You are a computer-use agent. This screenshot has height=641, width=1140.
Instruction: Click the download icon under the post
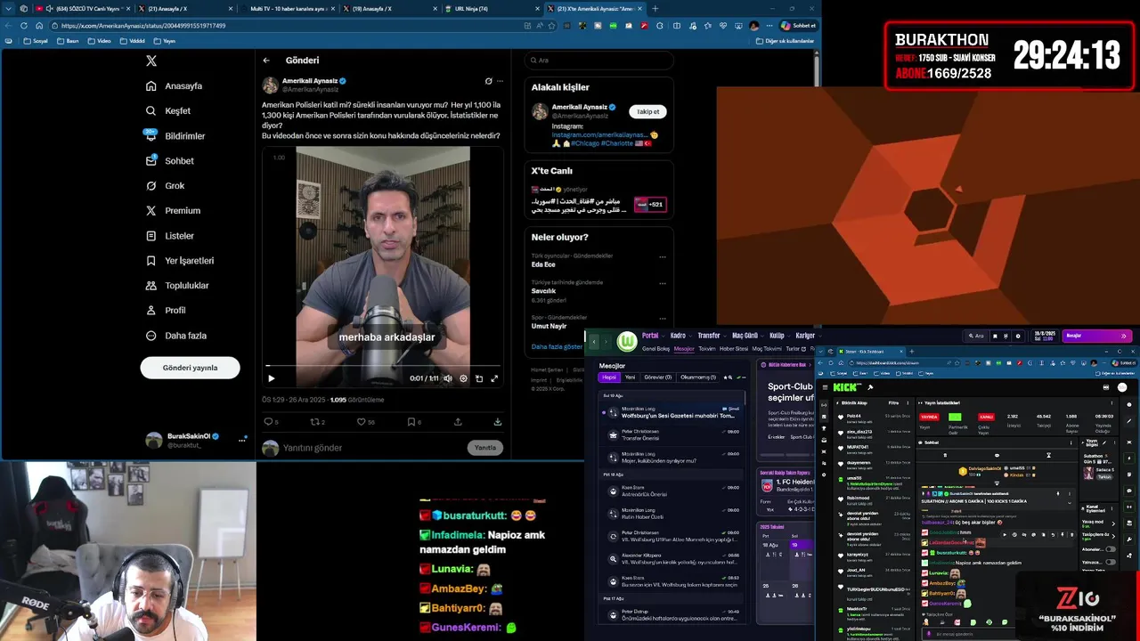497,422
